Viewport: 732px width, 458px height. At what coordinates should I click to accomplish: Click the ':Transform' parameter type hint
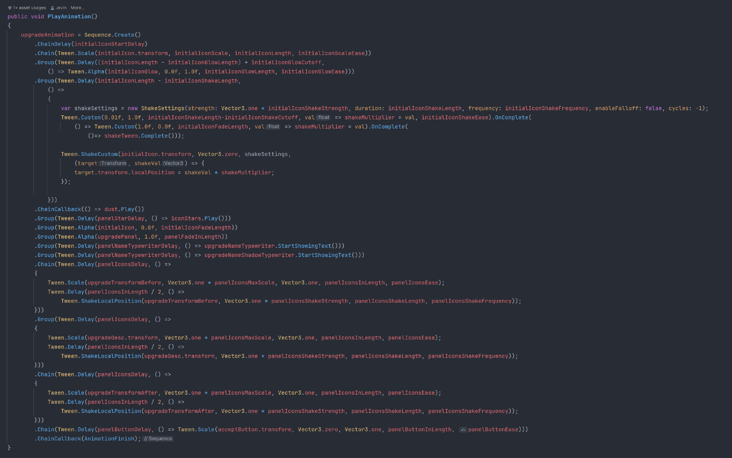pyautogui.click(x=113, y=163)
